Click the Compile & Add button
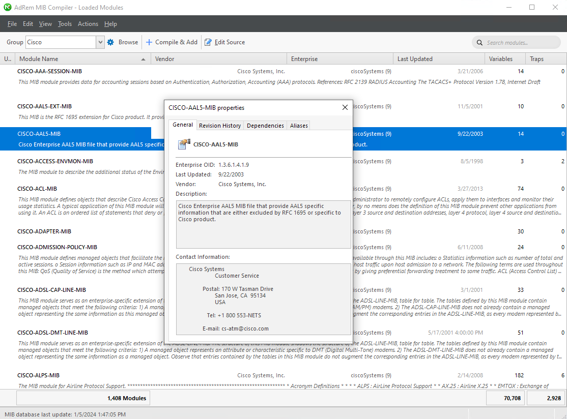The width and height of the screenshot is (567, 419). pos(172,42)
